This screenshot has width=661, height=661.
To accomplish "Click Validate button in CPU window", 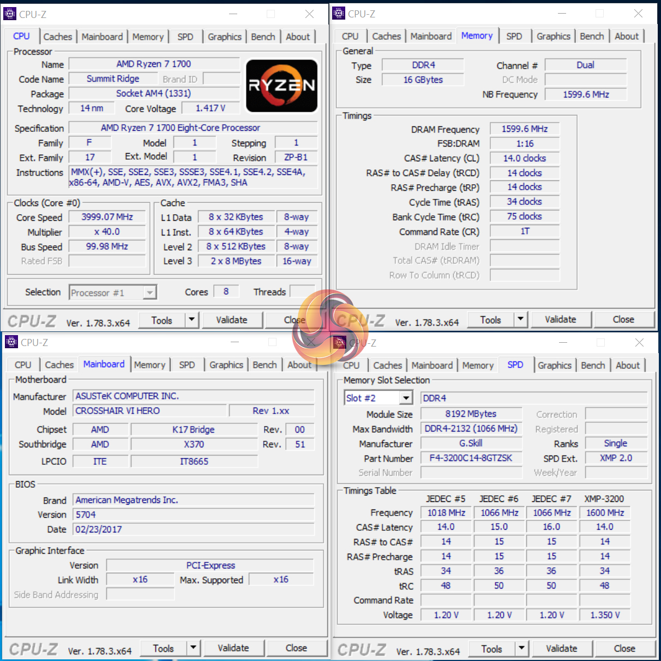I will click(232, 320).
